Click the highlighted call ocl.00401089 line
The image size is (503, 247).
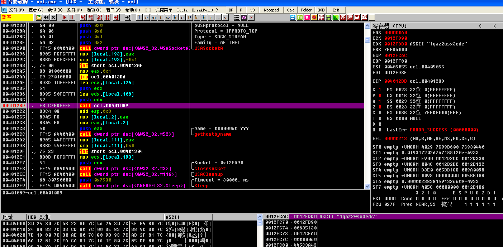182,106
